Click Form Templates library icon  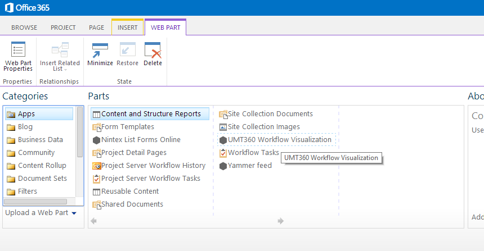point(97,127)
